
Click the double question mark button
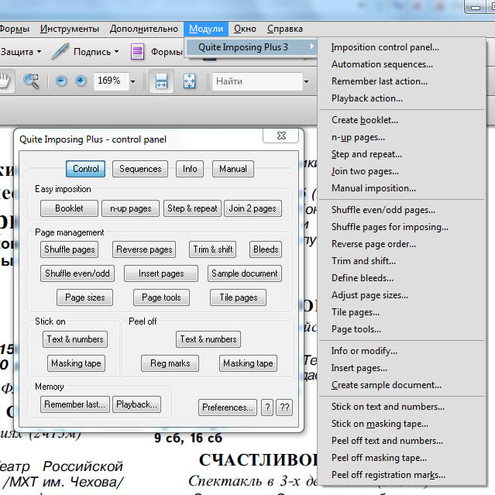coord(284,407)
